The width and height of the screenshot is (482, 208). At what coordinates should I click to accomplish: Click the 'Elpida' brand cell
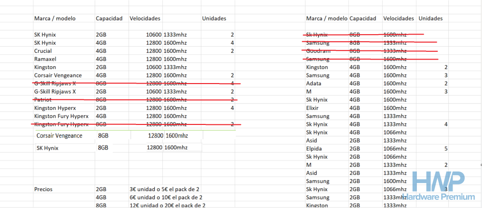[314, 148]
